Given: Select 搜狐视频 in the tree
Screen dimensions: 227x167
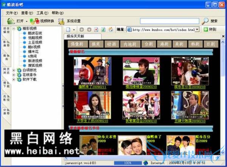Looking at the screenshot, I should 35,65.
